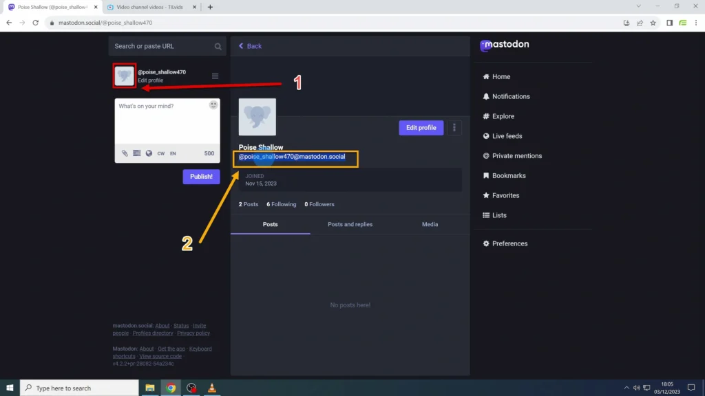The width and height of the screenshot is (705, 396).
Task: Click the Edit profile button on the profile
Action: pos(421,127)
